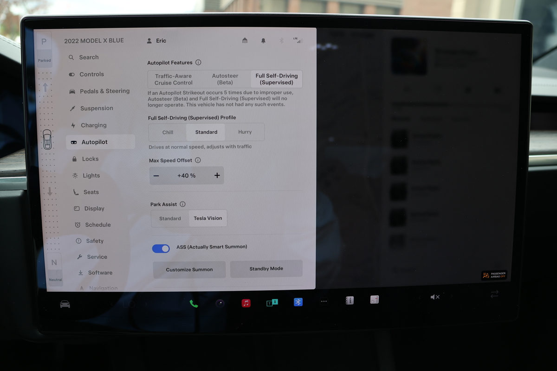Open the Search settings field

click(x=84, y=58)
